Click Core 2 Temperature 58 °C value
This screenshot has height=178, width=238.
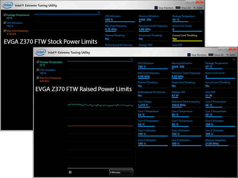175,115
